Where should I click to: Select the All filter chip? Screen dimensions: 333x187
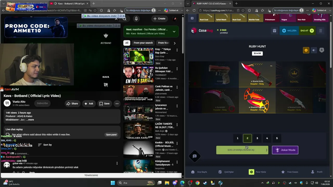point(127,43)
